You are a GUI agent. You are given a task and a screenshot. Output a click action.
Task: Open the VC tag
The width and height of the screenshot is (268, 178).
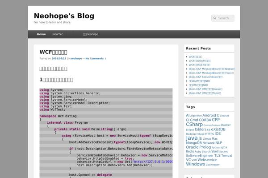tap(188, 160)
